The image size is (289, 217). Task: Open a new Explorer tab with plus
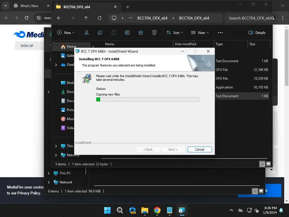pyautogui.click(x=128, y=7)
